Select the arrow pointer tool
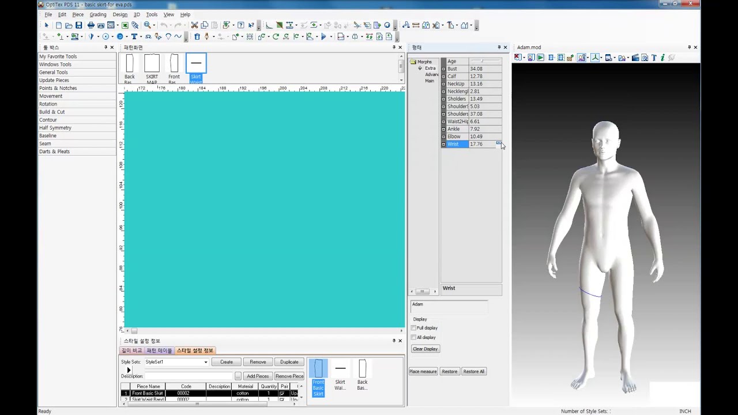The width and height of the screenshot is (738, 415). click(47, 25)
